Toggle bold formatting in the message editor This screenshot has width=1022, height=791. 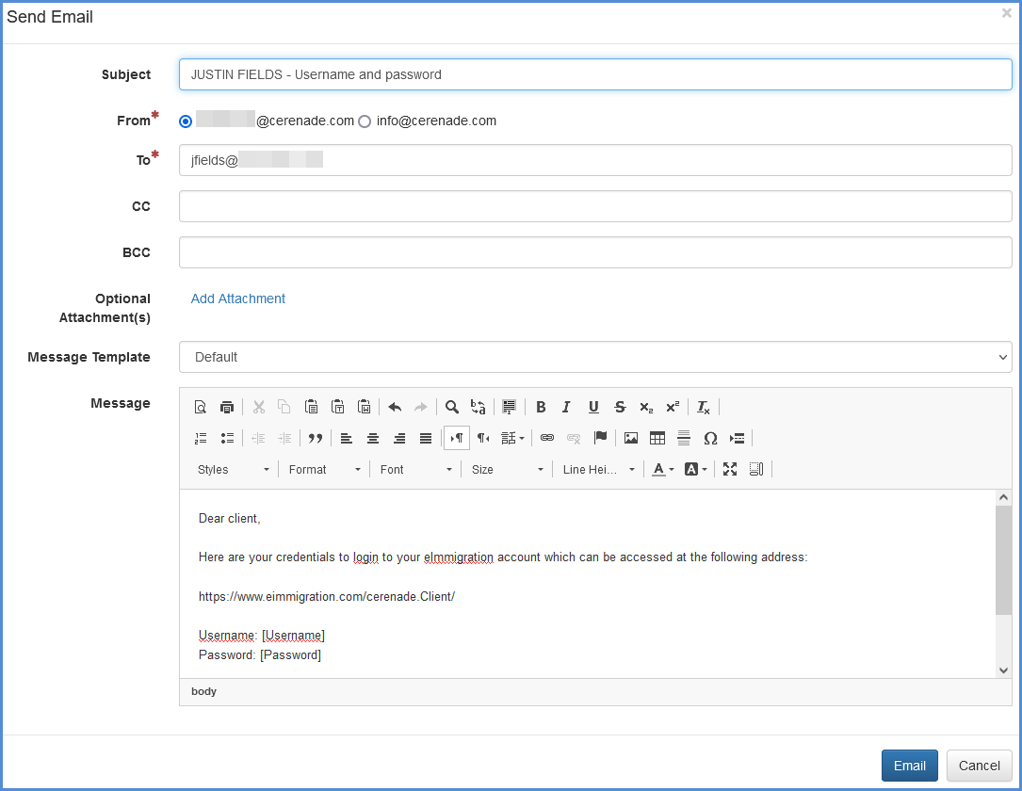542,406
